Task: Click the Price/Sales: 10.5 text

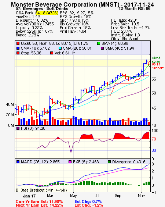Action: click(x=125, y=24)
